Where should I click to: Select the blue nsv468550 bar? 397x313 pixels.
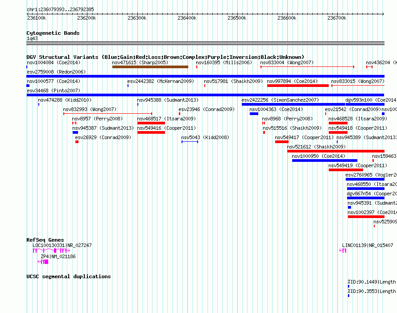(x=366, y=189)
